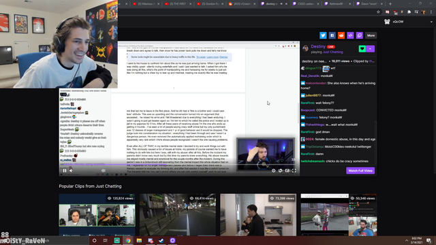Mute the destiny tab via speaker icon
436x245 pixels.
[281, 4]
